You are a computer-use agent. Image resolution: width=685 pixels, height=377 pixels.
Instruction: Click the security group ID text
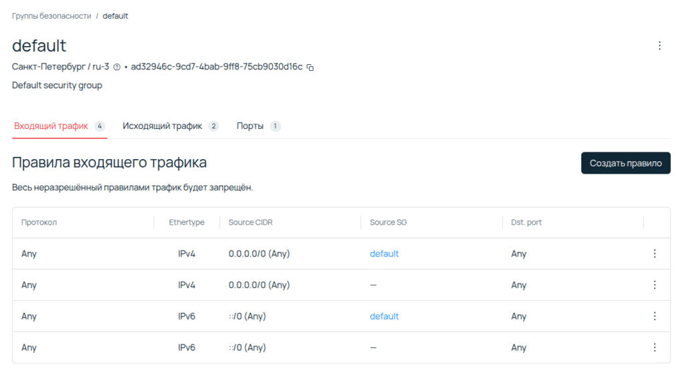coord(217,68)
